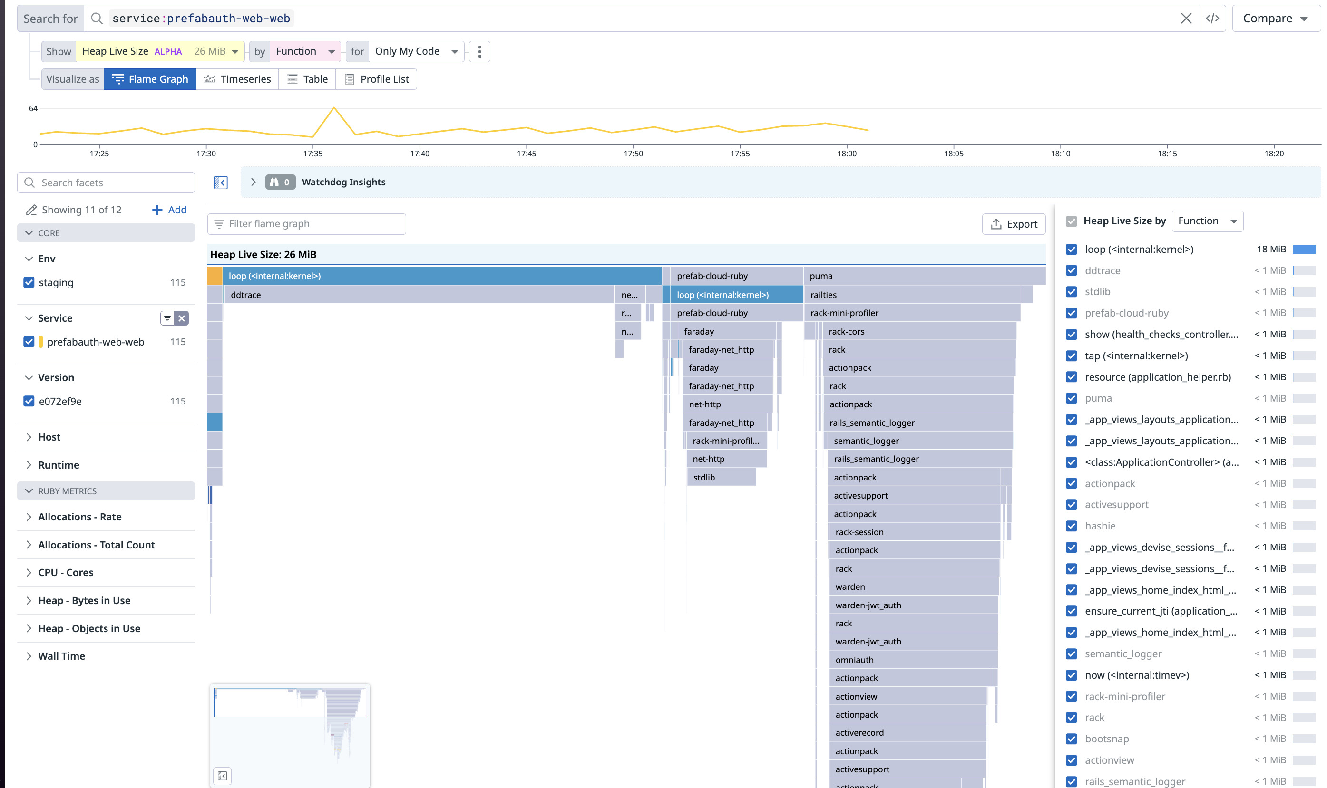Select the Flame Graph visualization tab
Screen dimensions: 1327x788
click(150, 79)
